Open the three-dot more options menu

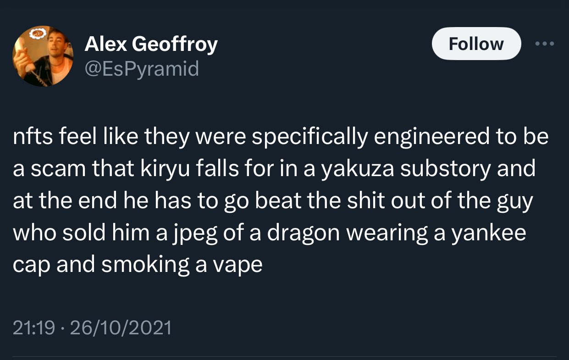click(x=545, y=44)
